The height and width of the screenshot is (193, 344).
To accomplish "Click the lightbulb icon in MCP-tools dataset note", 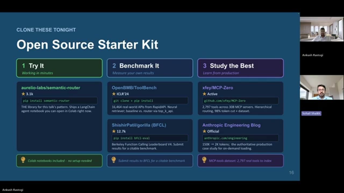I will tap(204, 160).
